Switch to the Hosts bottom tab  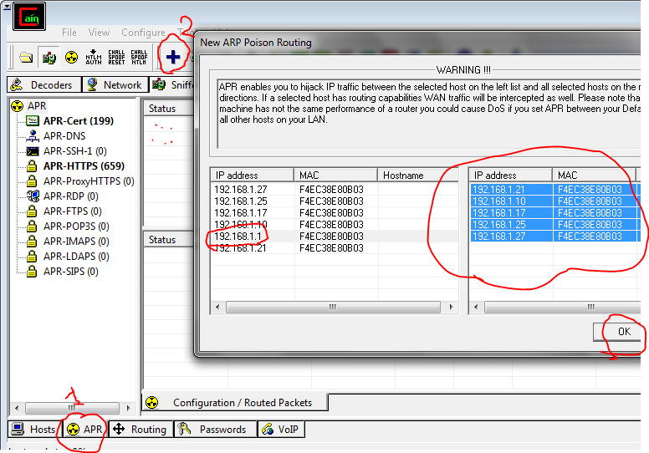tap(34, 430)
